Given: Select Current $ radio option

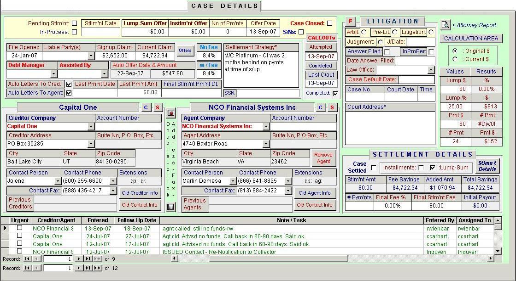Looking at the screenshot, I should click(455, 59).
